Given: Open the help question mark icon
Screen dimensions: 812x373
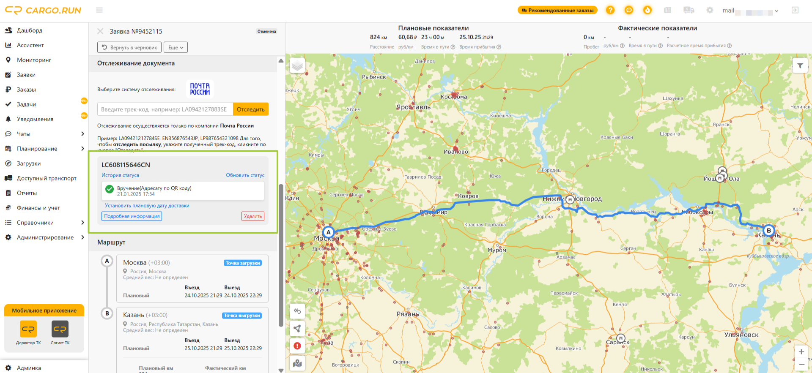Looking at the screenshot, I should (610, 10).
